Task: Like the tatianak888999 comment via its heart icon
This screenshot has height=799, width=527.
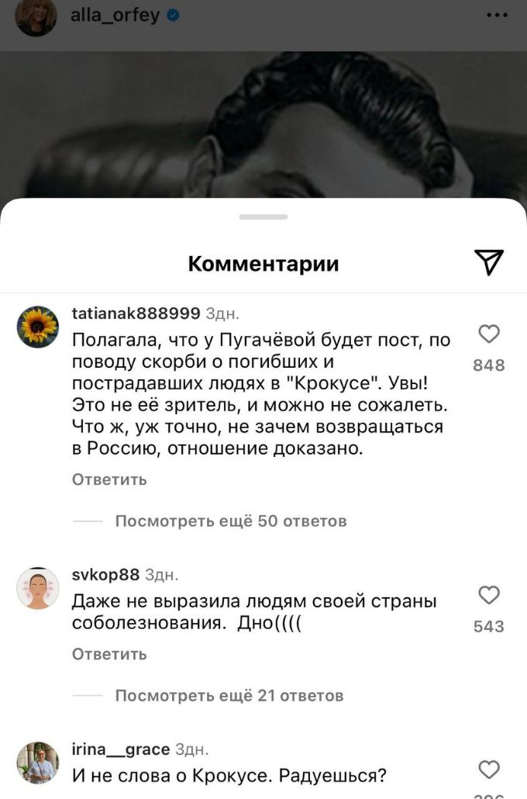Action: click(489, 334)
